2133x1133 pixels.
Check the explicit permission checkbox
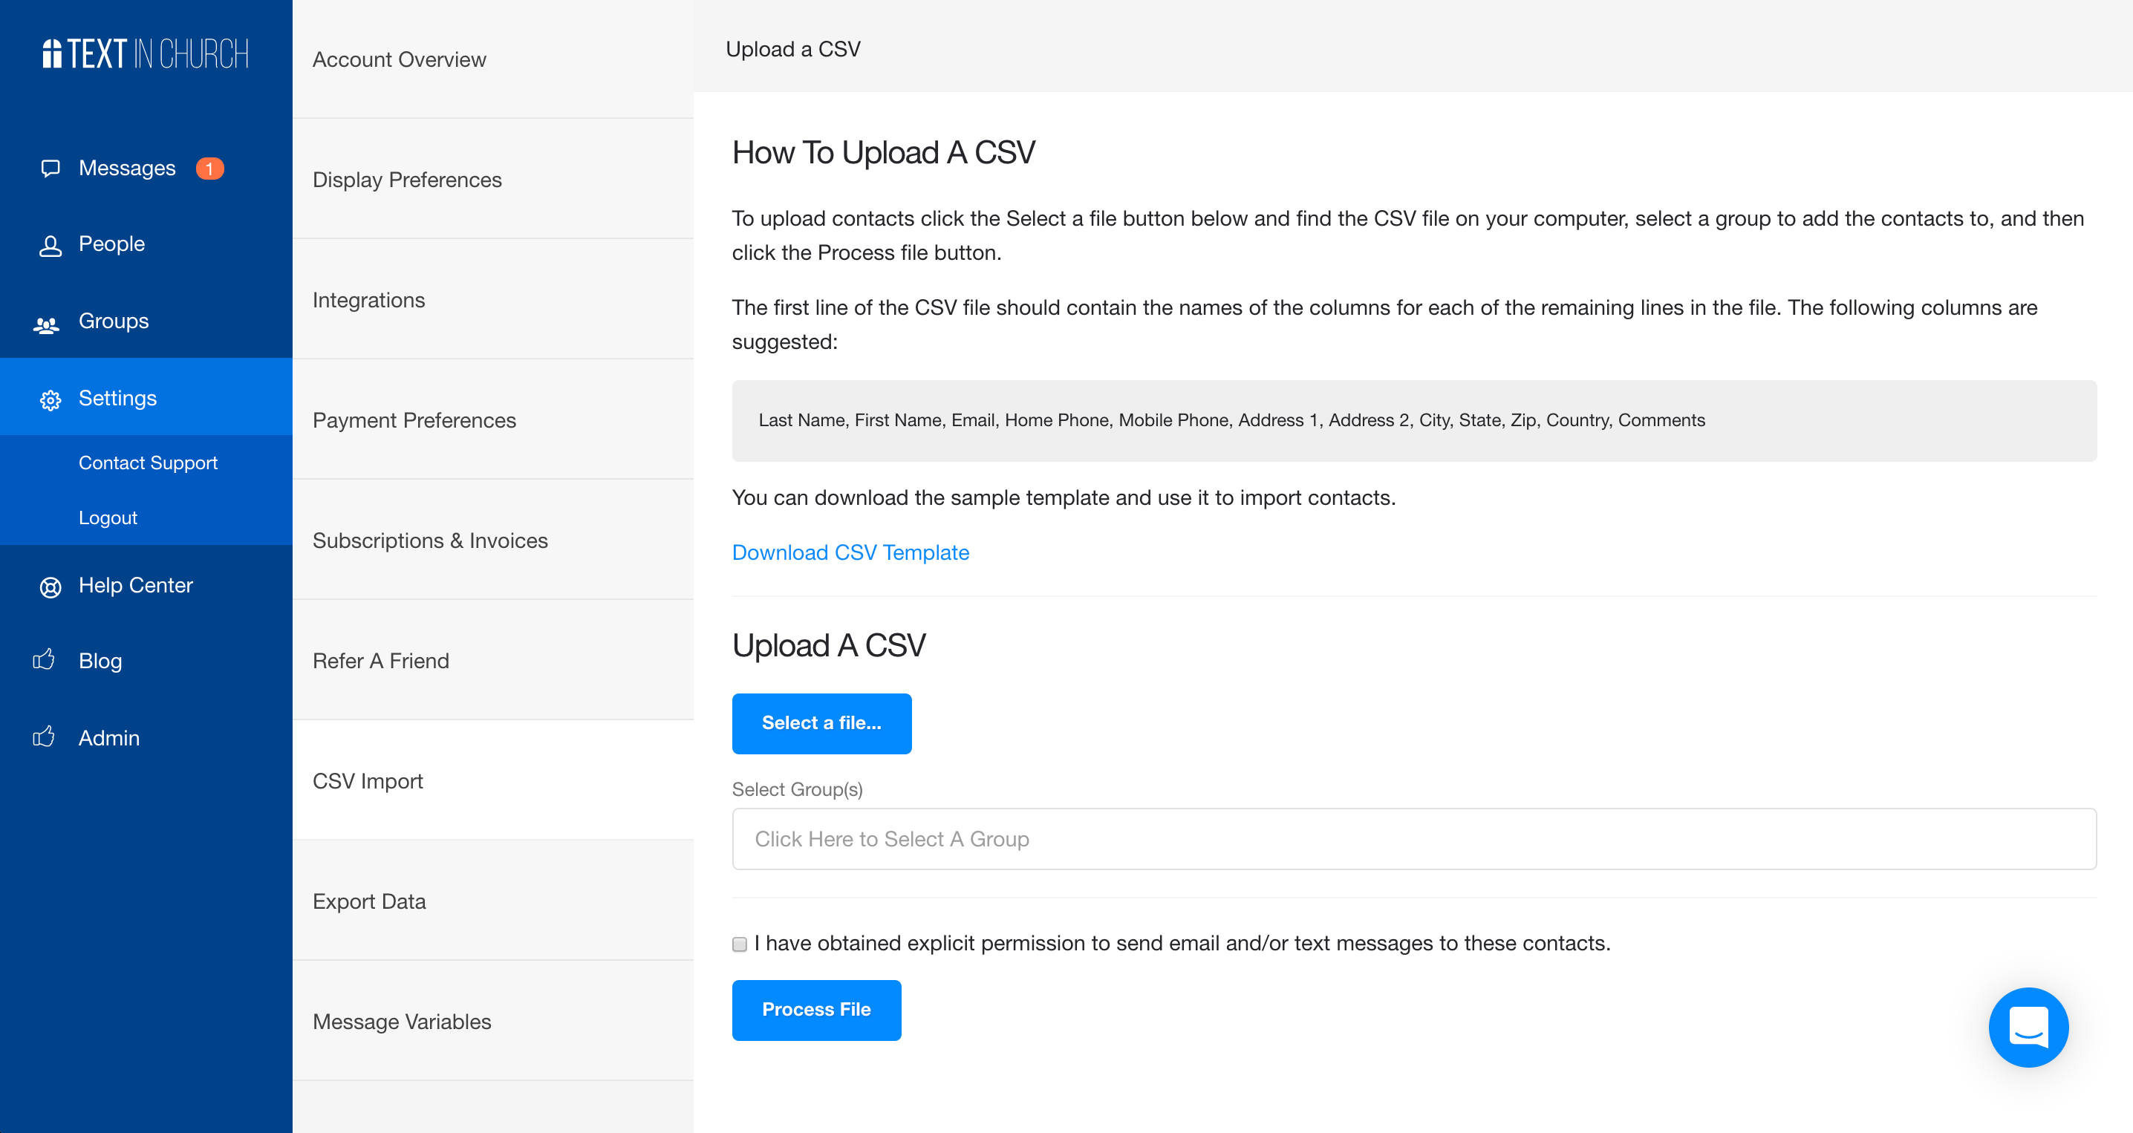coord(740,944)
